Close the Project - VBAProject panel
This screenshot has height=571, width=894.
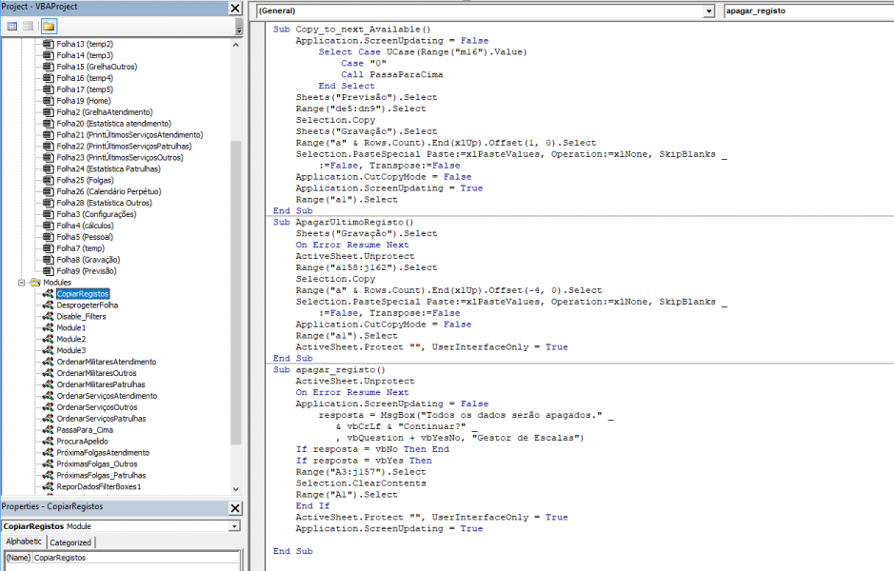[235, 8]
